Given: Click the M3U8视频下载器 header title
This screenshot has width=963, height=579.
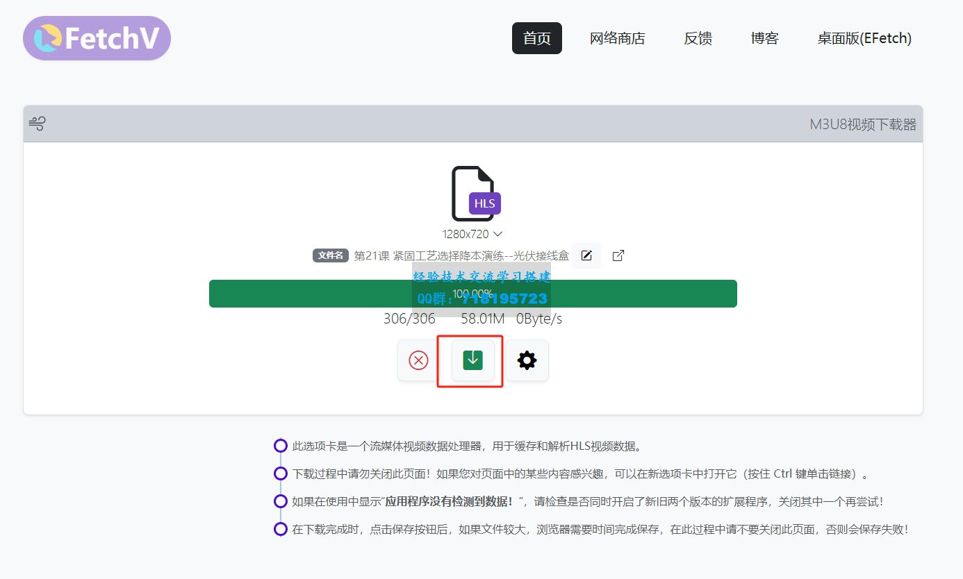Looking at the screenshot, I should pos(863,124).
